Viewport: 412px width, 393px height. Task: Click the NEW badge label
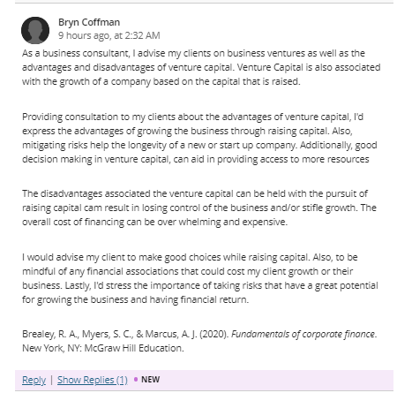[x=151, y=380]
